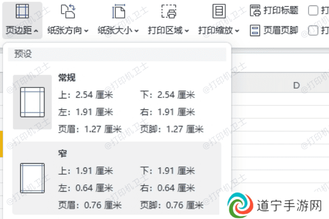Open 页眉页脚 header and footer button
Screen dimensions: 329x219
click(274, 31)
